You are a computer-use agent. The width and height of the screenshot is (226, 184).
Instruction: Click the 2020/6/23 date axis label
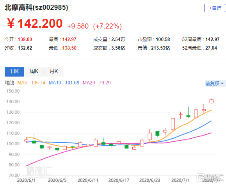[150, 180]
